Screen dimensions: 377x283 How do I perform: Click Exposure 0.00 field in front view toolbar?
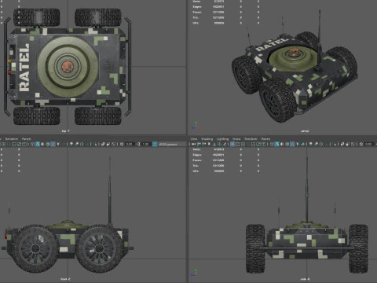tap(130, 144)
